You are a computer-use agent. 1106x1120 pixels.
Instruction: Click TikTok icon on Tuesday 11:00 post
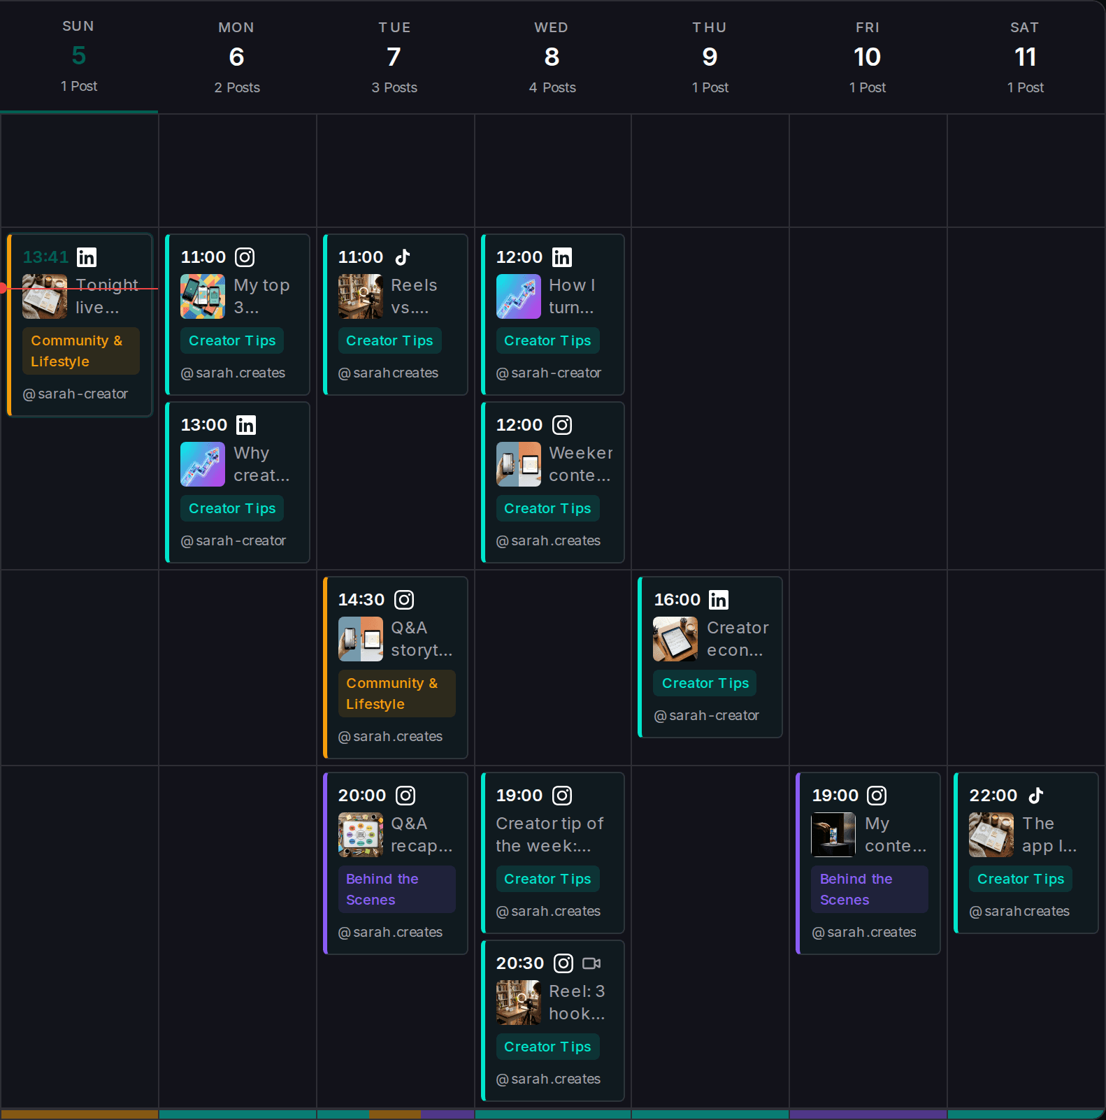(403, 257)
